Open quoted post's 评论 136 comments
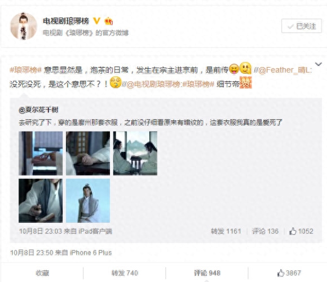 click(265, 231)
